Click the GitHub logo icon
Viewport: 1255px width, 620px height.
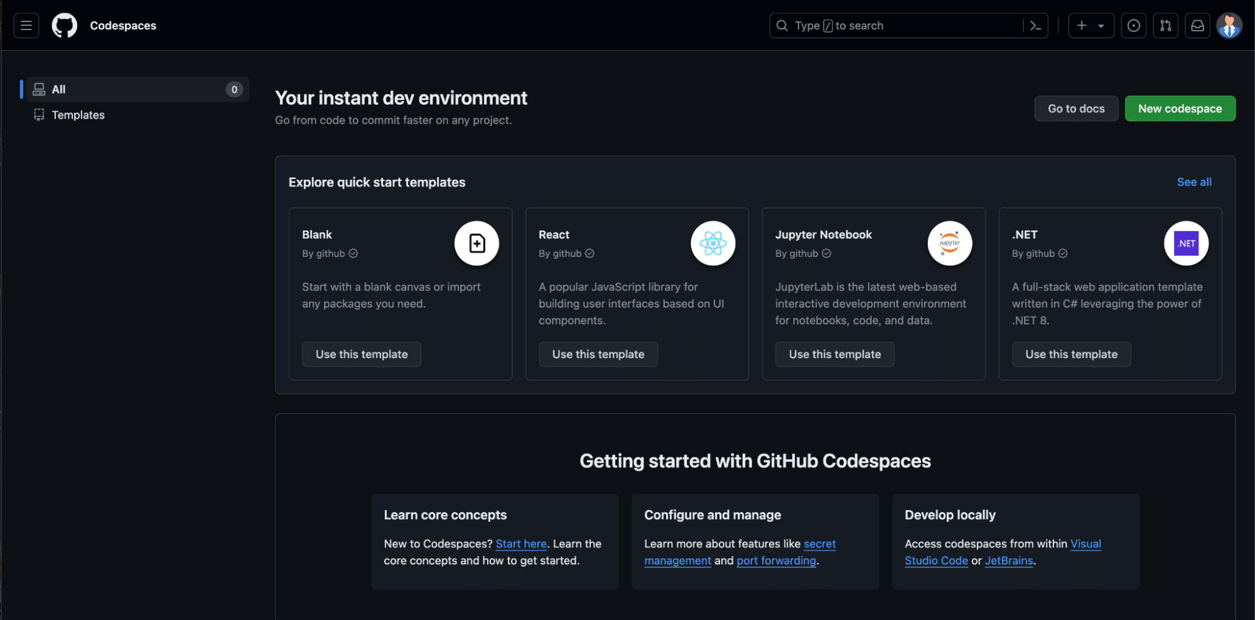pos(65,25)
